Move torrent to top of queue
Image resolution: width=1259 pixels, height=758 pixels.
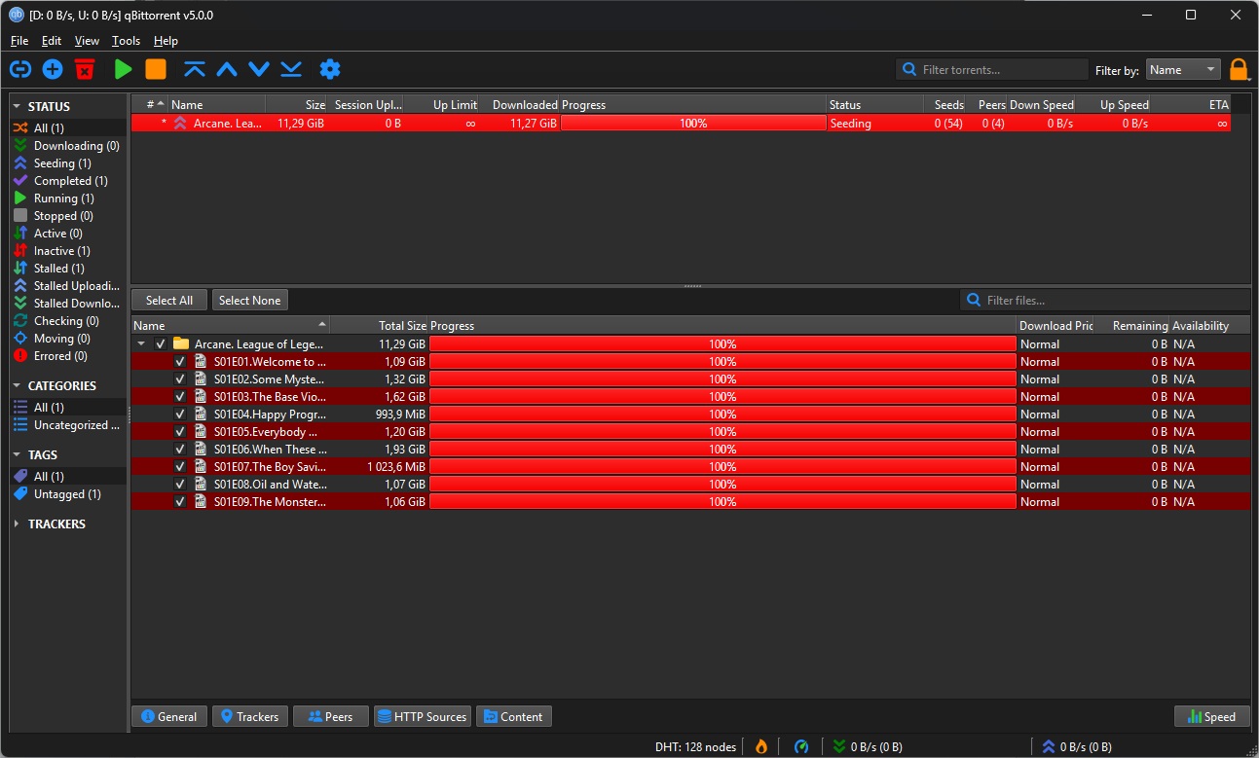pyautogui.click(x=195, y=69)
